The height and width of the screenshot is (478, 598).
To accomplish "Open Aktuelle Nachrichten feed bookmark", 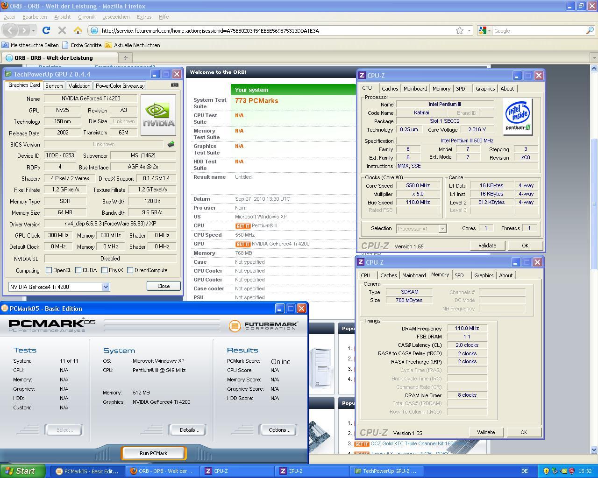I will coord(132,45).
